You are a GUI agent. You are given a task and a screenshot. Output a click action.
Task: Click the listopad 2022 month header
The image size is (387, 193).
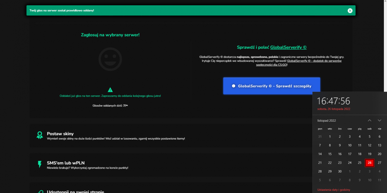click(x=327, y=121)
